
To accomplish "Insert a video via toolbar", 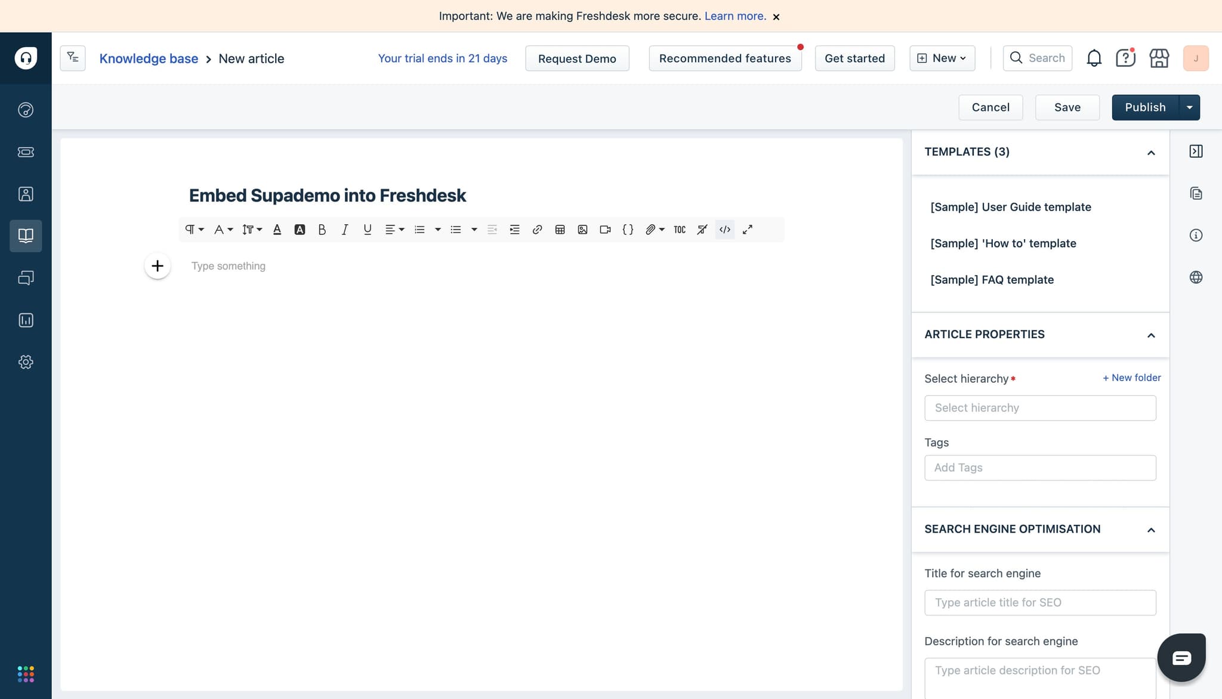I will click(605, 230).
